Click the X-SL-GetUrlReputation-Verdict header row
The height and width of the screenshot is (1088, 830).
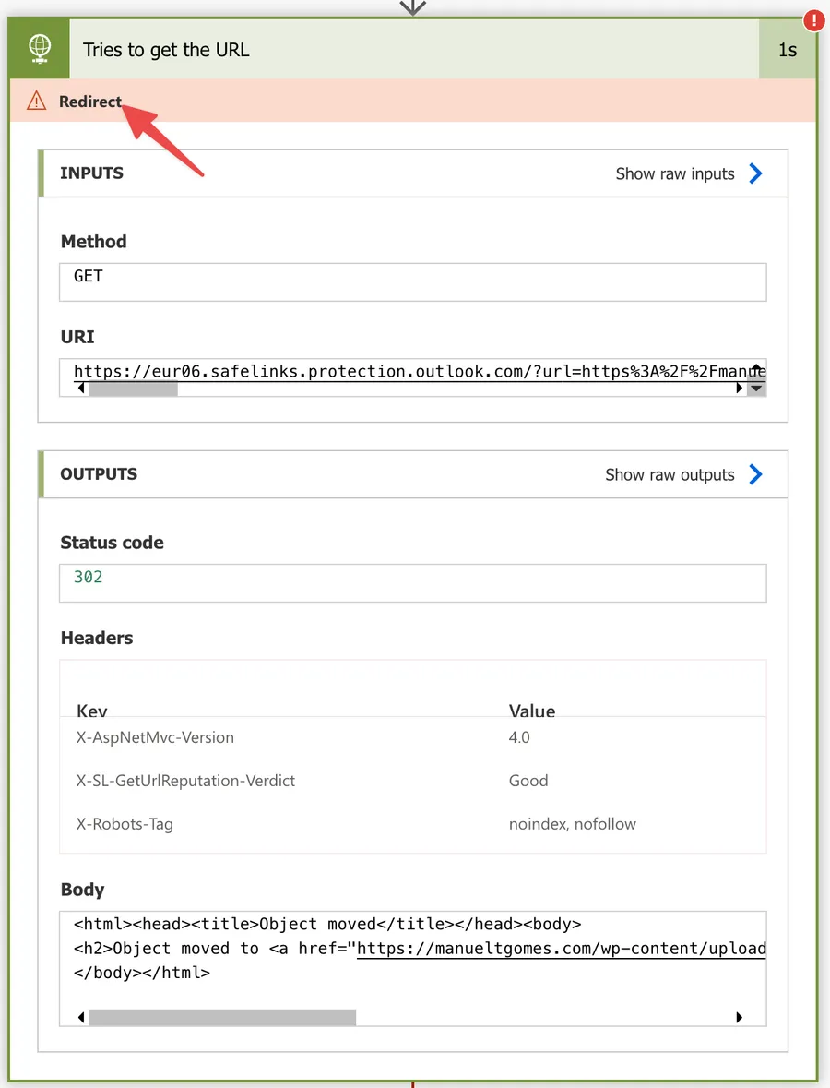(185, 780)
